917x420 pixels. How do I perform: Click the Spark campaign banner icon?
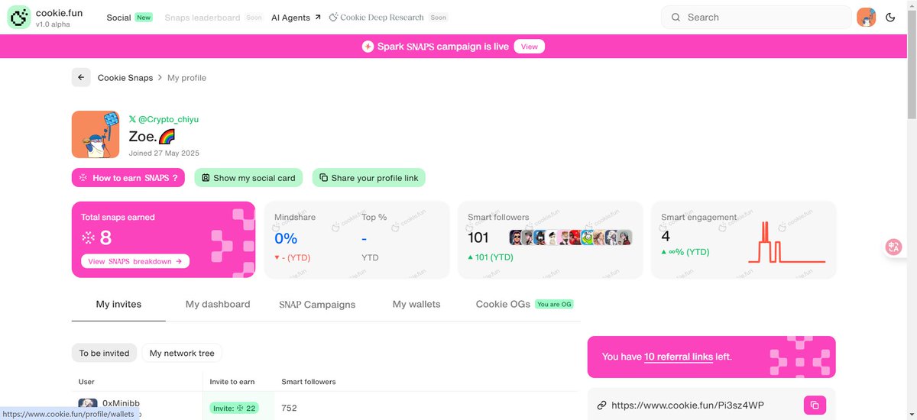368,47
